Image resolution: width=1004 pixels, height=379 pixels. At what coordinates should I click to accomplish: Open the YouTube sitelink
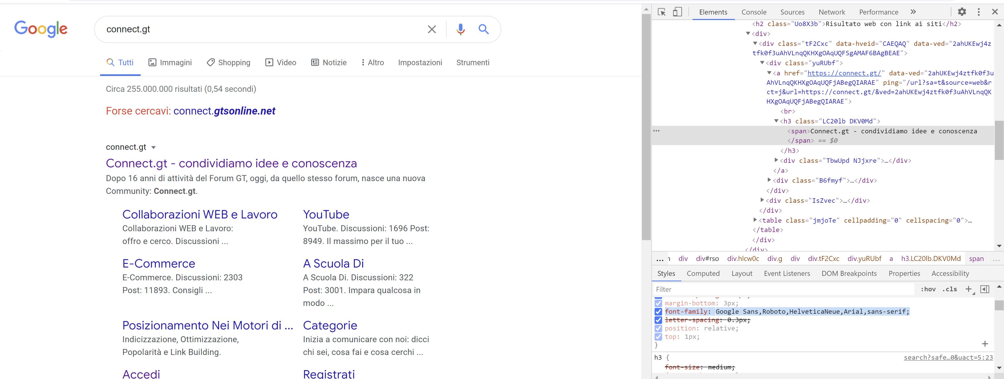[326, 214]
